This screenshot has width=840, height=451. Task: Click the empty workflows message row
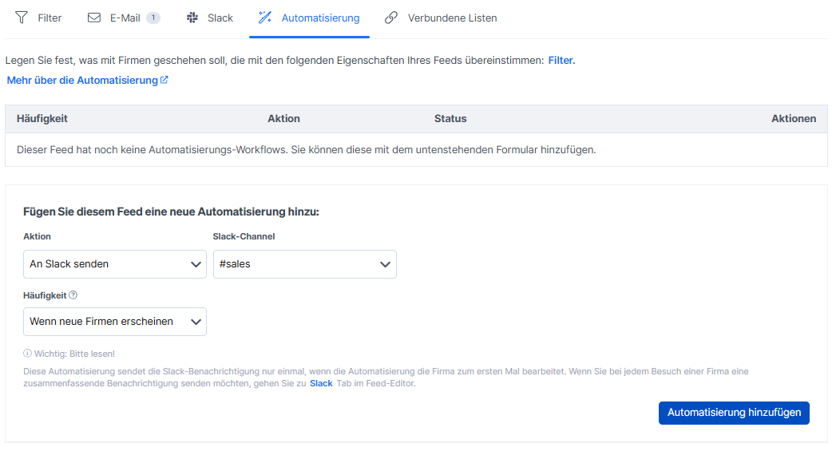pyautogui.click(x=416, y=150)
